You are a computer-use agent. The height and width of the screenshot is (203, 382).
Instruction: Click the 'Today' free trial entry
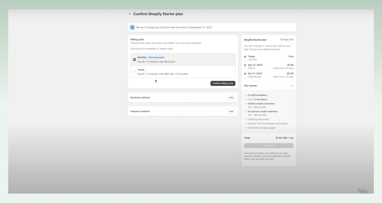tap(251, 56)
